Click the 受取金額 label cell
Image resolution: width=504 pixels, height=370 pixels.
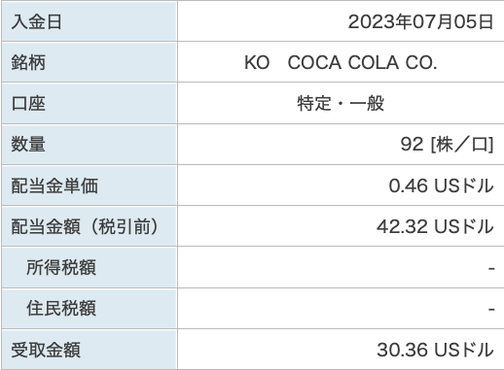point(90,350)
